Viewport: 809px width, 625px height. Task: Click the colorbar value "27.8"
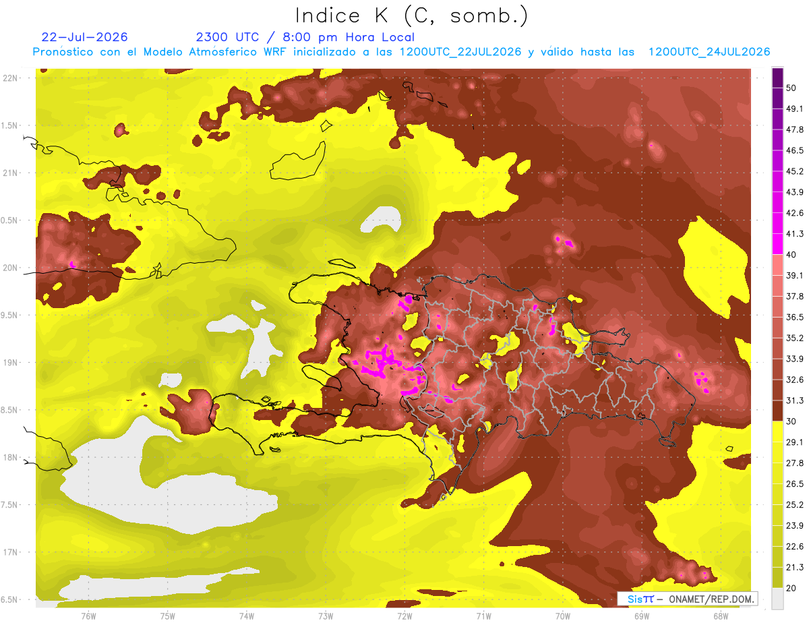(794, 463)
